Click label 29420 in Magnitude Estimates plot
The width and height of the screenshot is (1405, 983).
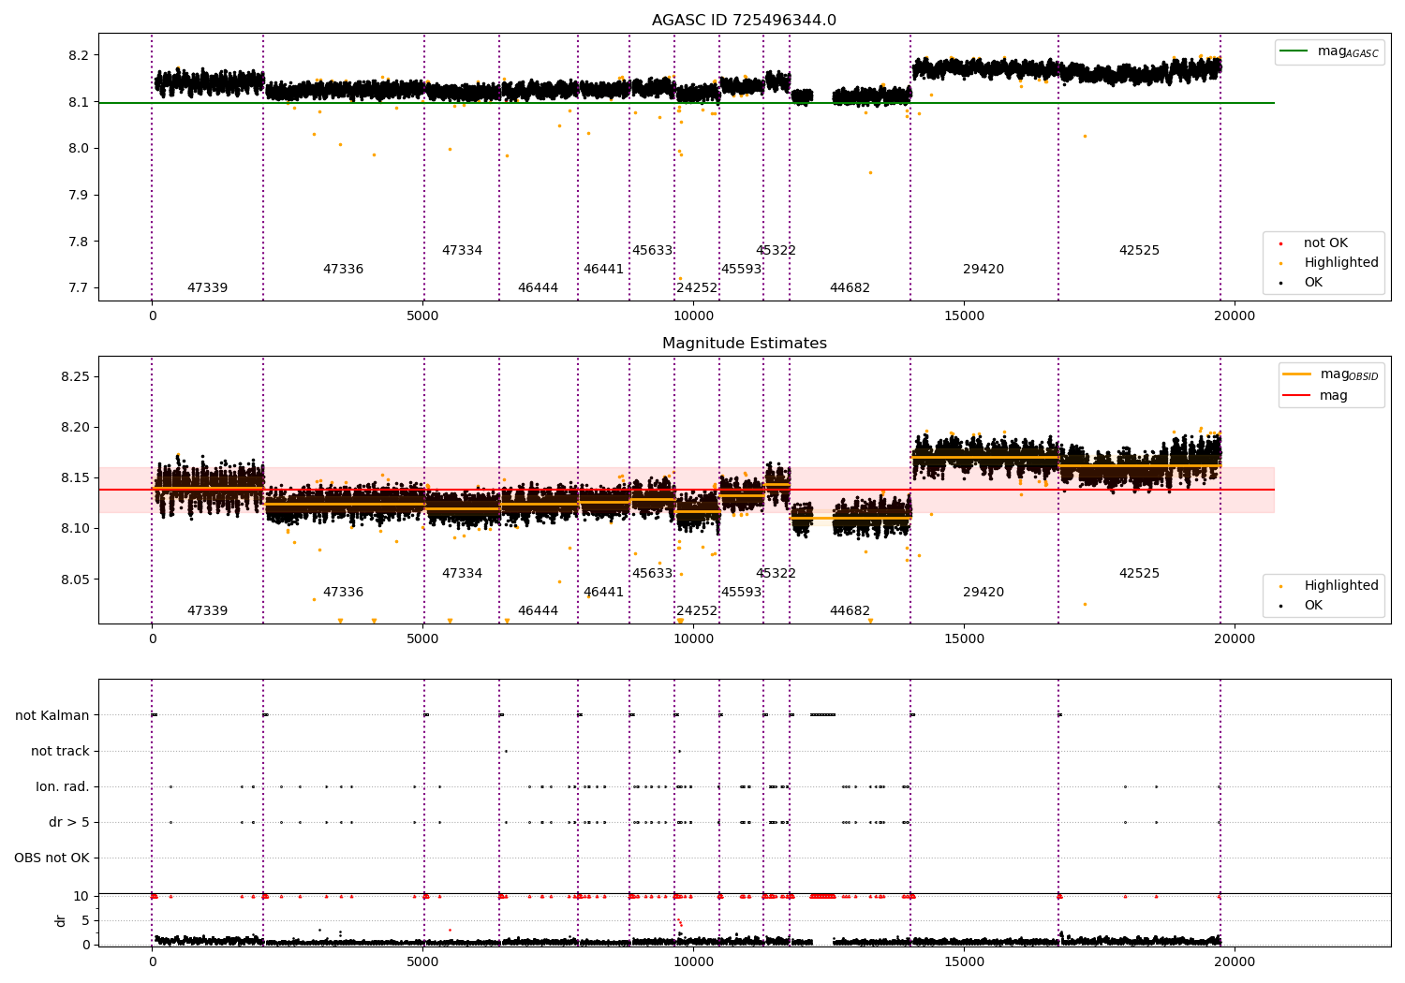click(983, 593)
